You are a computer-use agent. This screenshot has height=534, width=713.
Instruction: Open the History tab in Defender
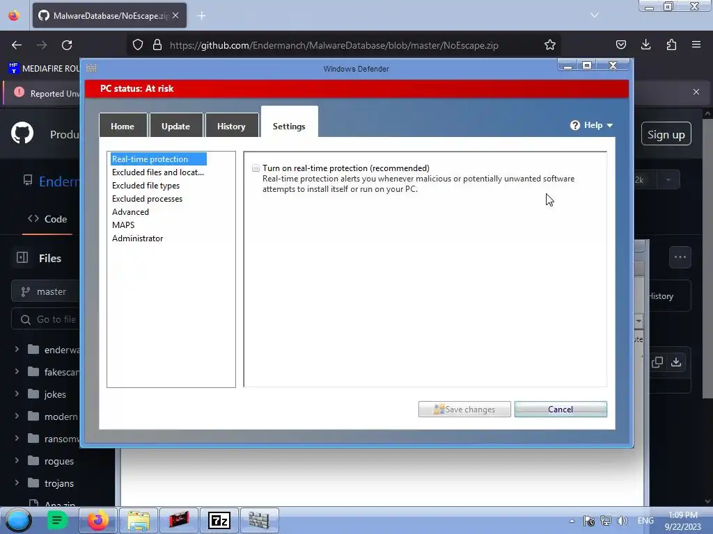click(231, 126)
